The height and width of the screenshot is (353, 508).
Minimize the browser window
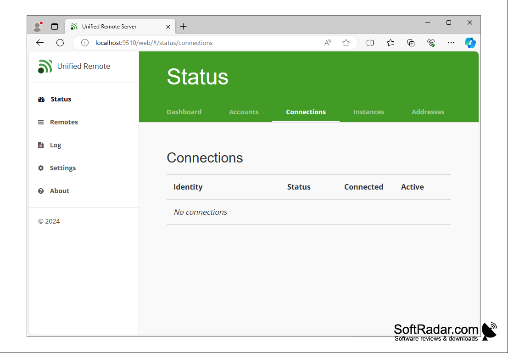point(428,22)
